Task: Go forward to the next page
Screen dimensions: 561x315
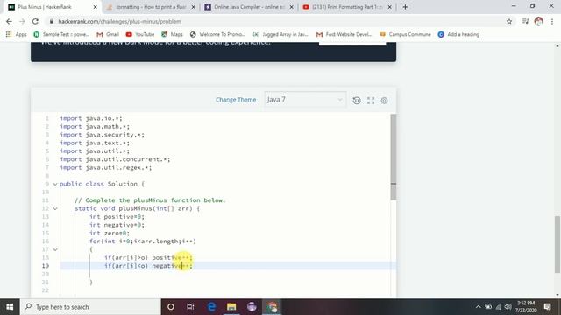Action: click(22, 21)
